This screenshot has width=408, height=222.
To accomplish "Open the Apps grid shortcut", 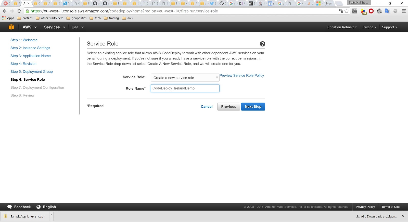I will click(8, 18).
